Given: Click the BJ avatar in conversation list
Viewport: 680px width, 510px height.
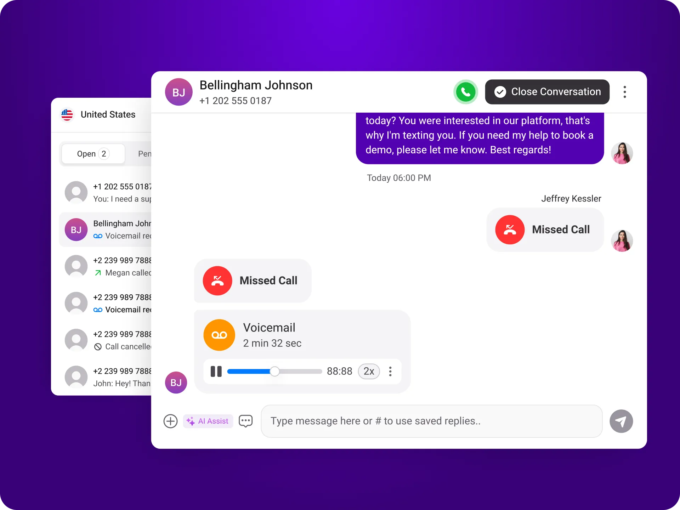Looking at the screenshot, I should 76,229.
